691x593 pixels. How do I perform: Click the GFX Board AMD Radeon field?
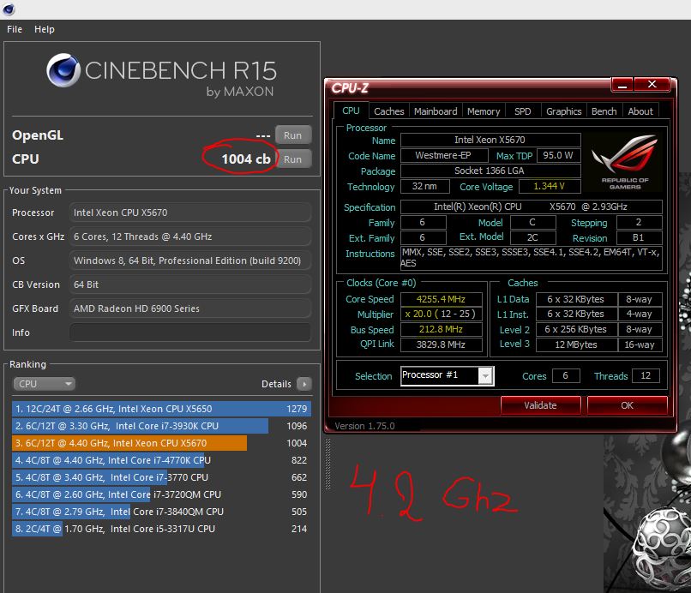(190, 308)
